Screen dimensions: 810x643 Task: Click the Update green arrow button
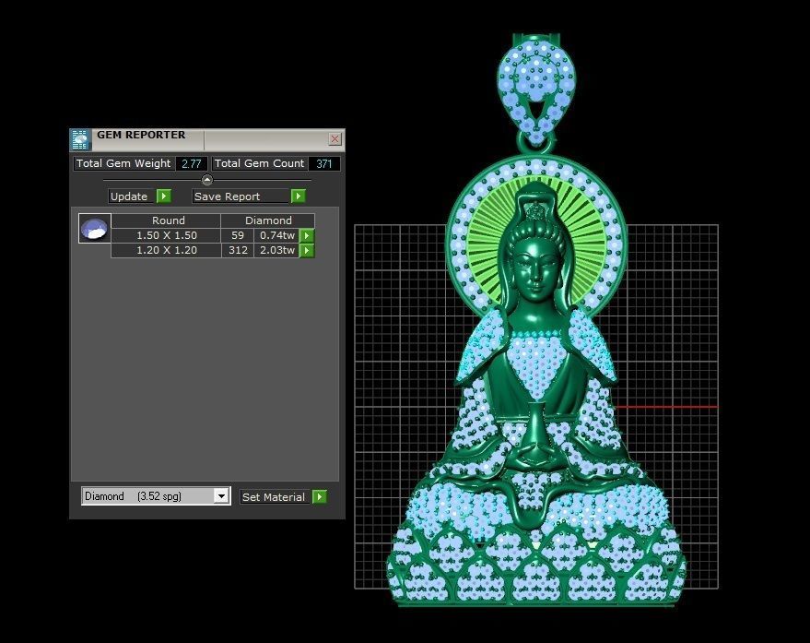pos(164,196)
